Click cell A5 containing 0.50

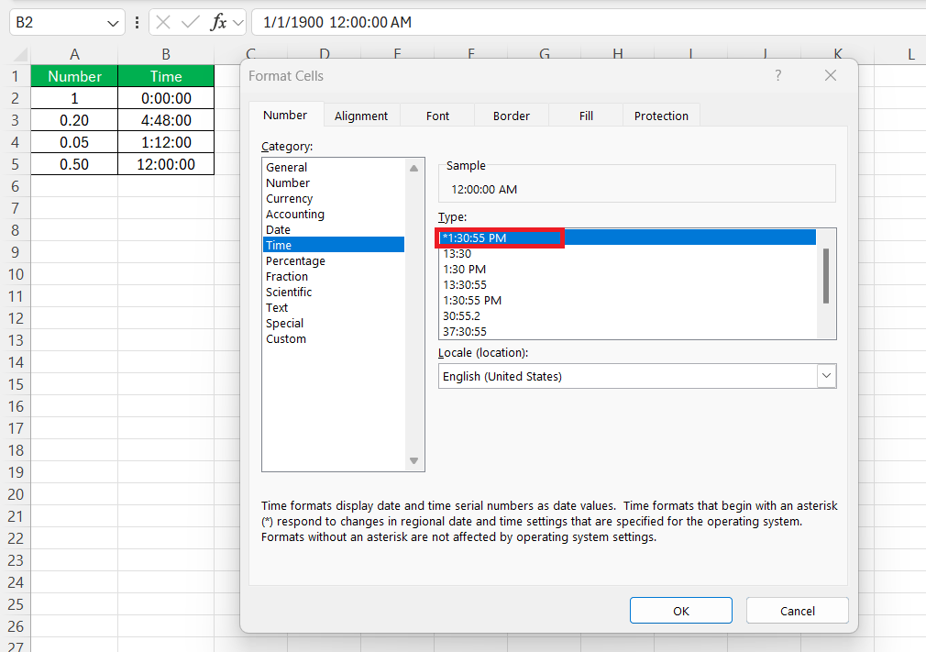click(x=74, y=164)
